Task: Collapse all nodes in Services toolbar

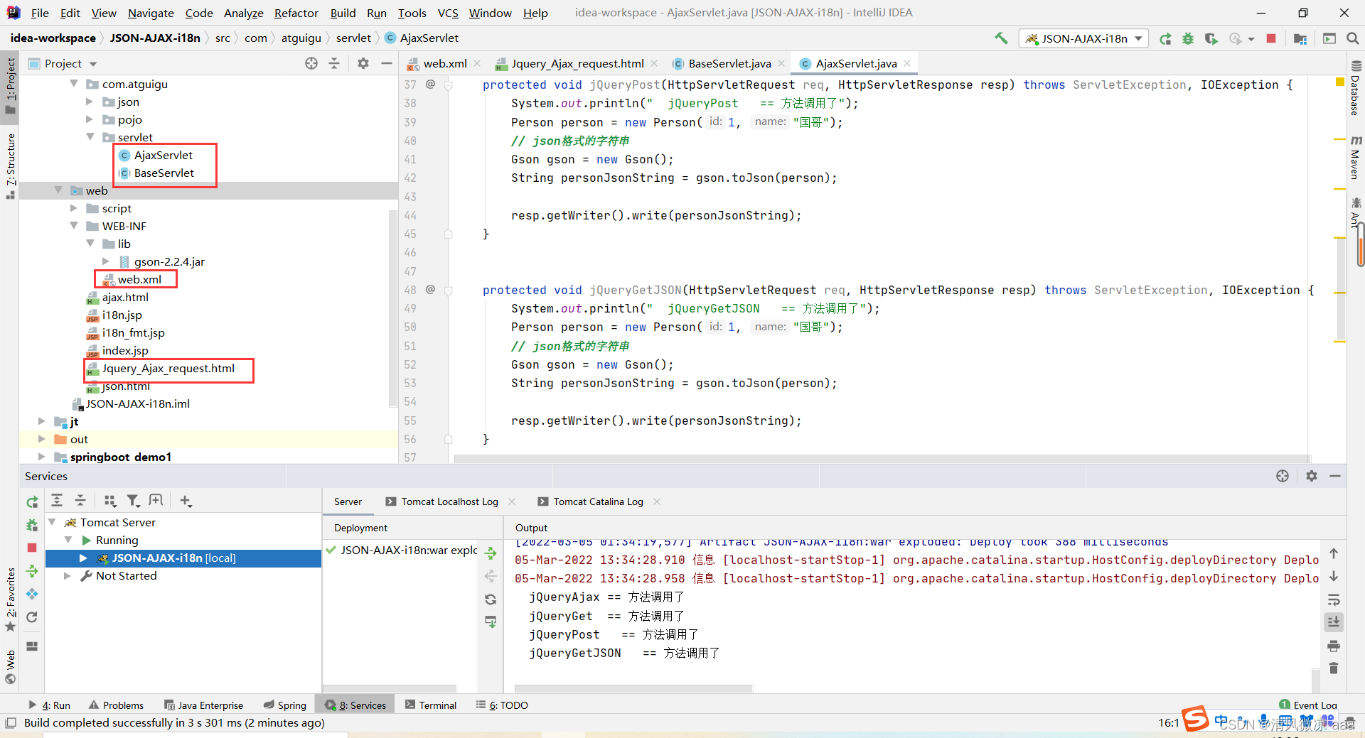Action: pos(80,501)
